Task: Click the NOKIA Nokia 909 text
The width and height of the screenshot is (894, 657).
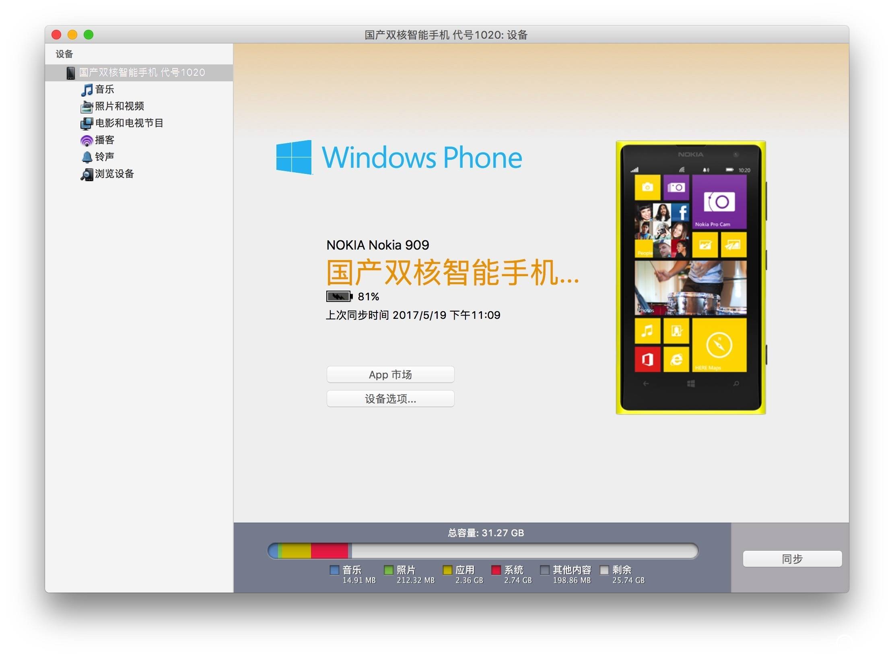Action: 378,245
